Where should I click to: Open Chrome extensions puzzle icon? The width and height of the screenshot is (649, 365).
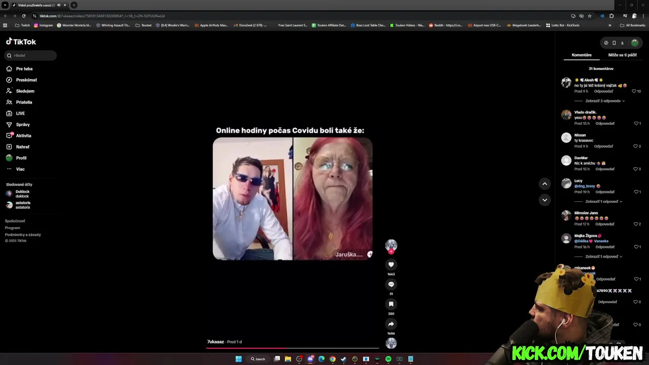[x=611, y=16]
